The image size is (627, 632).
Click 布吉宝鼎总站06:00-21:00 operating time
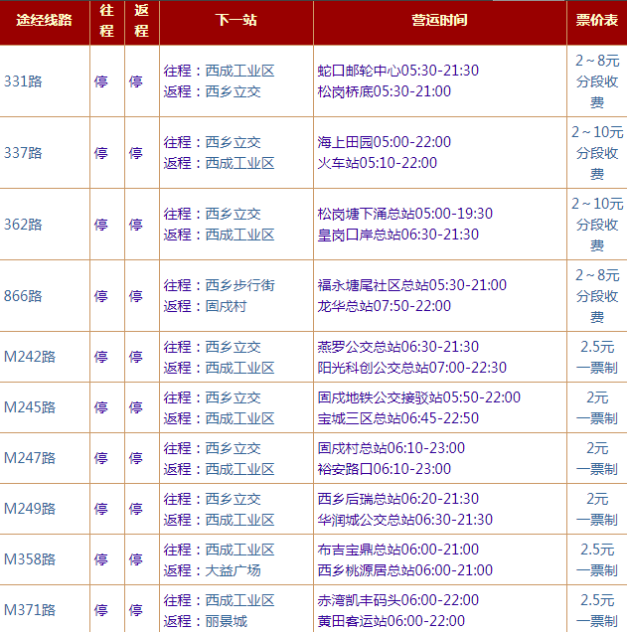(x=398, y=550)
